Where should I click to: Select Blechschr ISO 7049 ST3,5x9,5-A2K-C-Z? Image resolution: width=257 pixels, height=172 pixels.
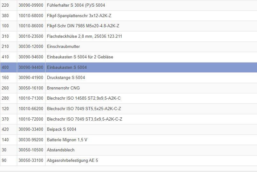click(x=84, y=119)
